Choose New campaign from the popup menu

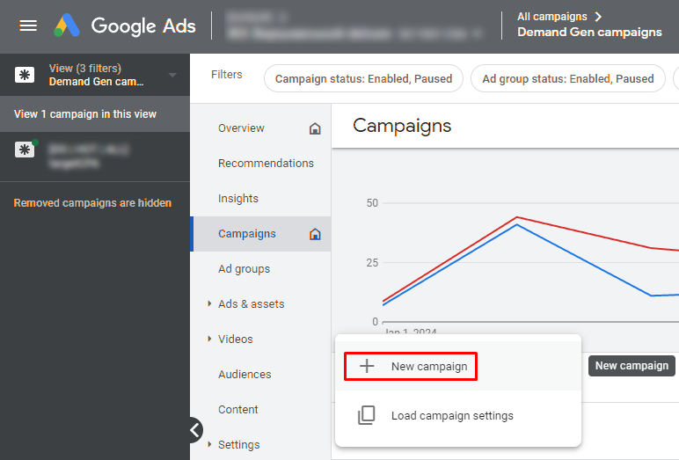[x=457, y=367]
